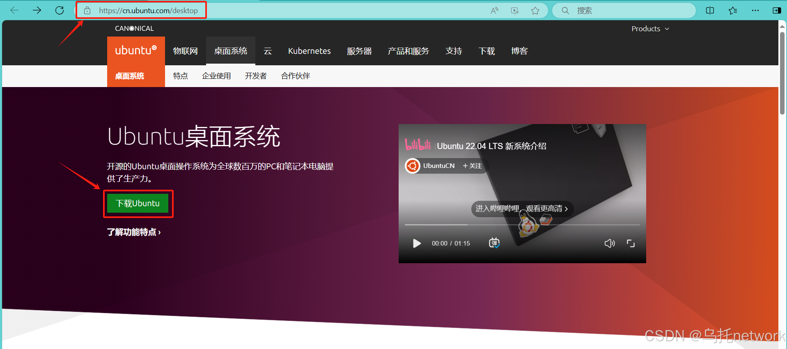The image size is (787, 349).
Task: Click the ＋关注 follow button
Action: (472, 166)
